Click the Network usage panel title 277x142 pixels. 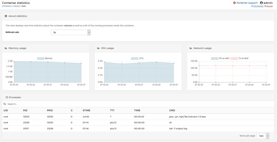click(202, 48)
